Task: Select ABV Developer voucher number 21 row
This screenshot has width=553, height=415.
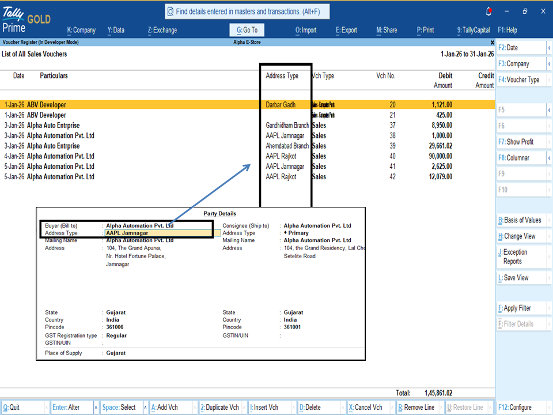Action: [247, 115]
